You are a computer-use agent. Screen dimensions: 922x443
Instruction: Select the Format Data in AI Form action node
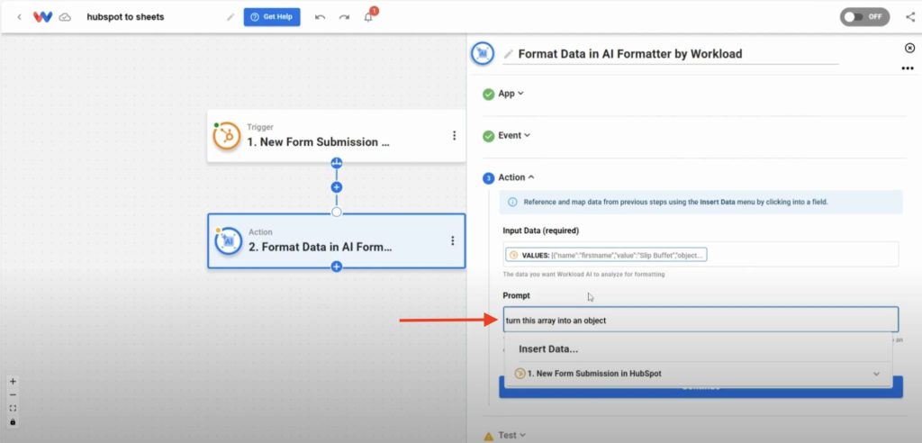pos(337,240)
